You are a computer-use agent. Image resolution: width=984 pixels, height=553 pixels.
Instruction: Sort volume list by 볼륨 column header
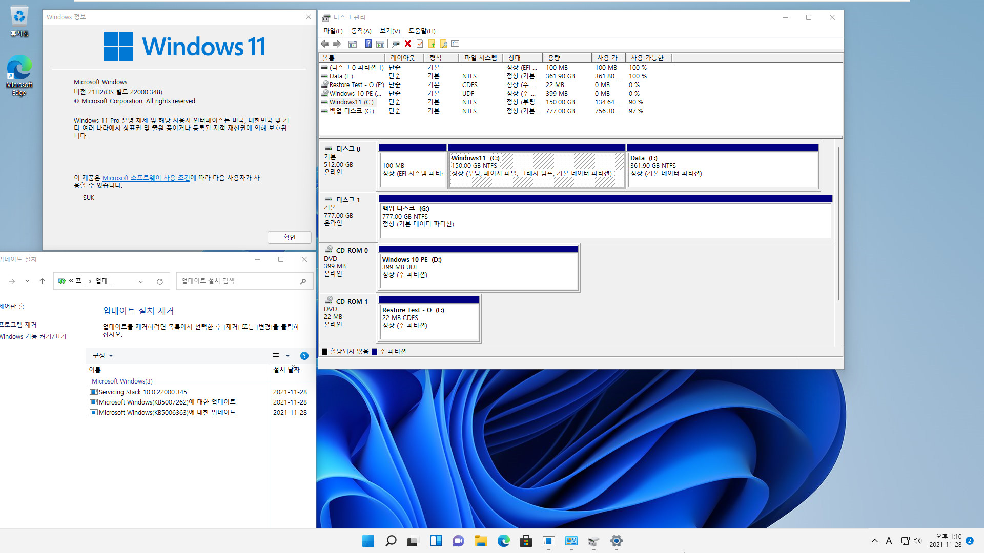[352, 58]
